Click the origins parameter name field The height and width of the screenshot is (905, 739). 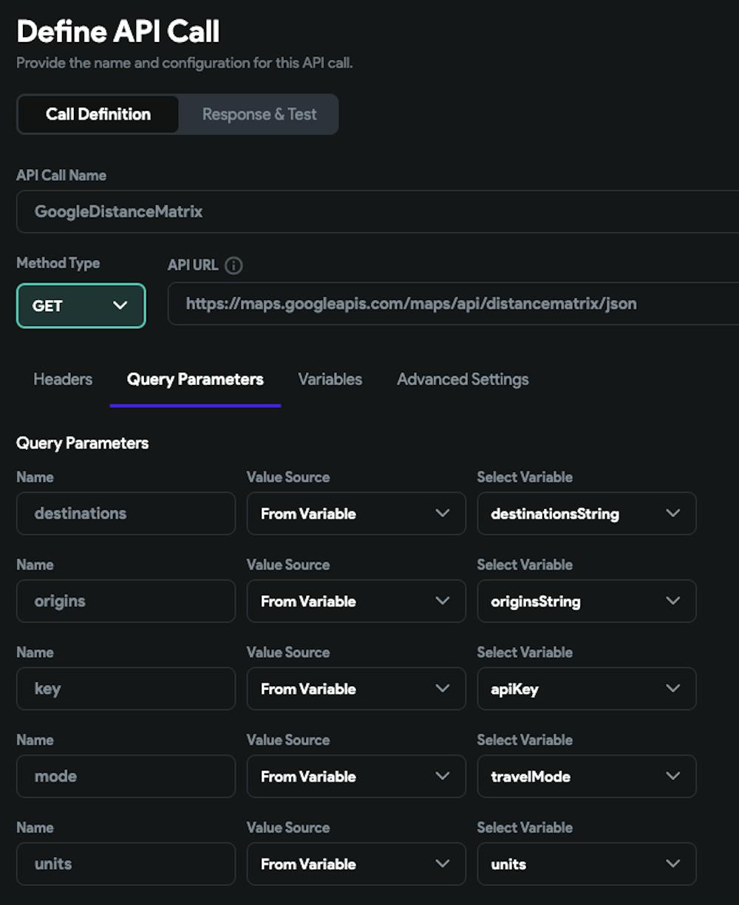(126, 601)
